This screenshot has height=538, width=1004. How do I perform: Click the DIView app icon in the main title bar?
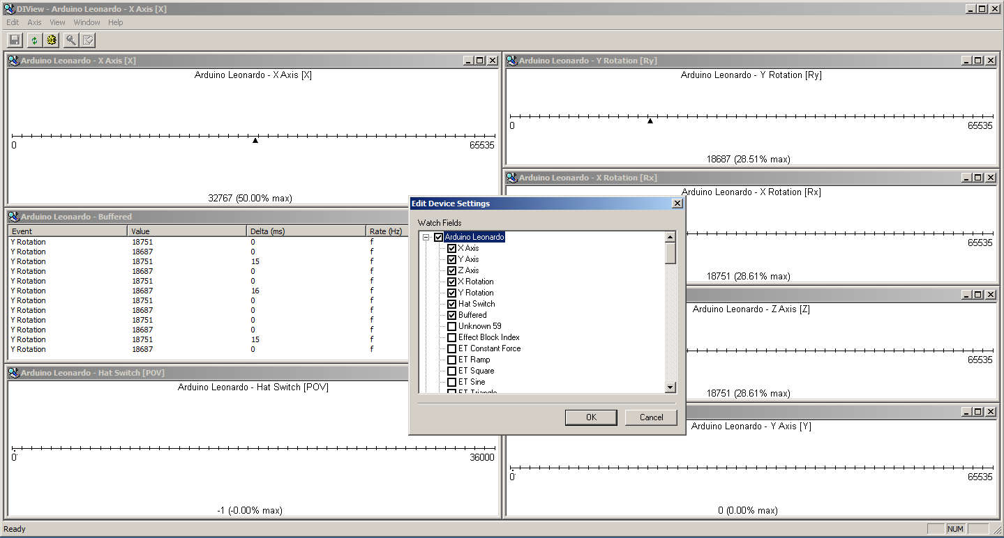pos(10,9)
